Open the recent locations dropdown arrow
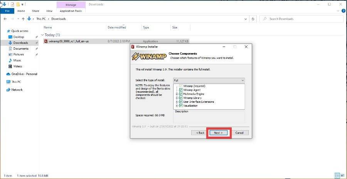The height and width of the screenshot is (179, 347). pos(18,19)
